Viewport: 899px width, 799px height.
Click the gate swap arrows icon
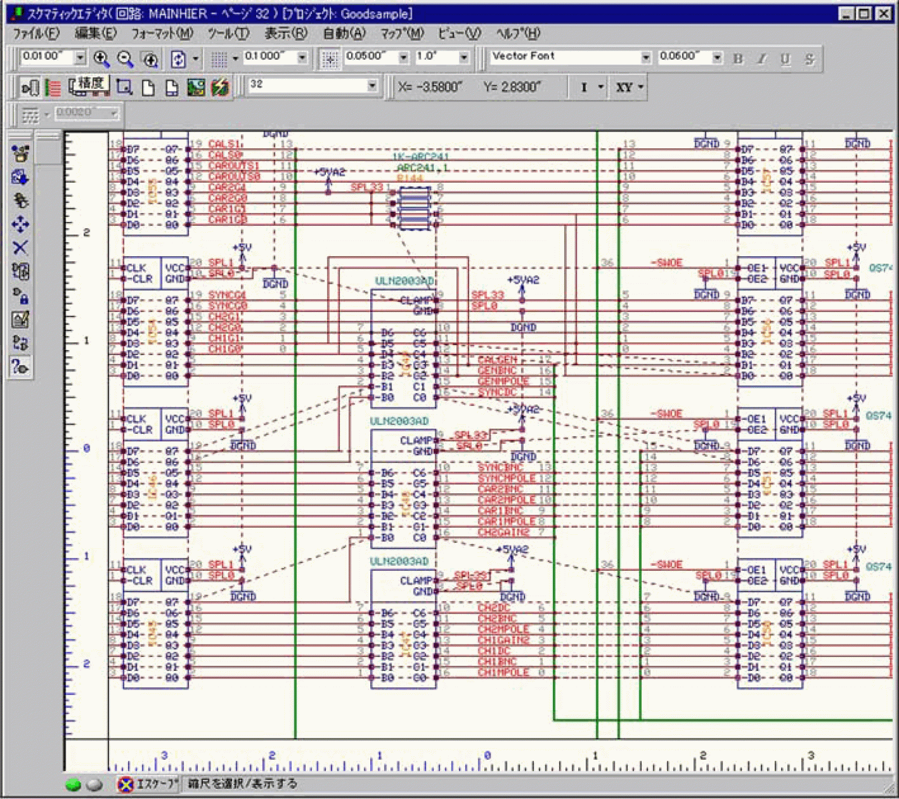[20, 343]
